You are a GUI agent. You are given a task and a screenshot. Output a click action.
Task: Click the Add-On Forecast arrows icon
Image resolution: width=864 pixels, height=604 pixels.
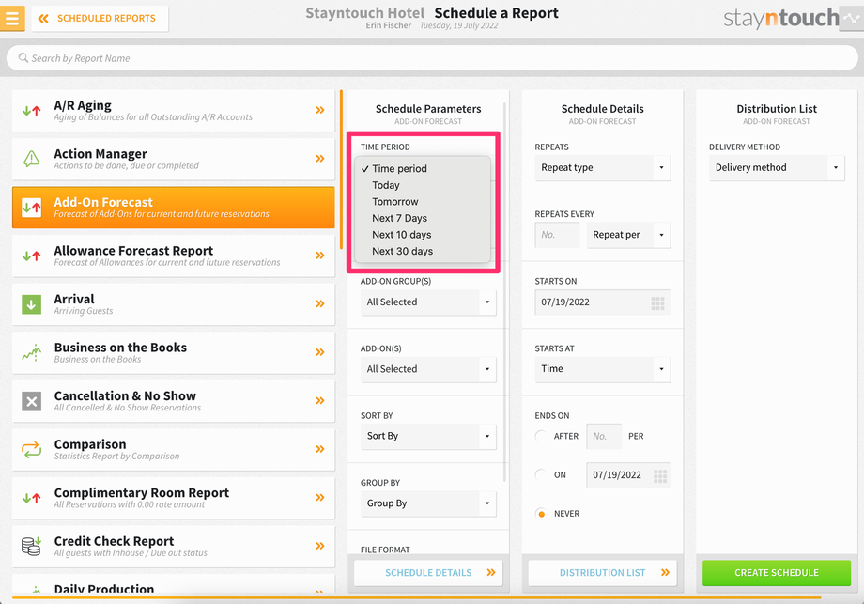[31, 208]
